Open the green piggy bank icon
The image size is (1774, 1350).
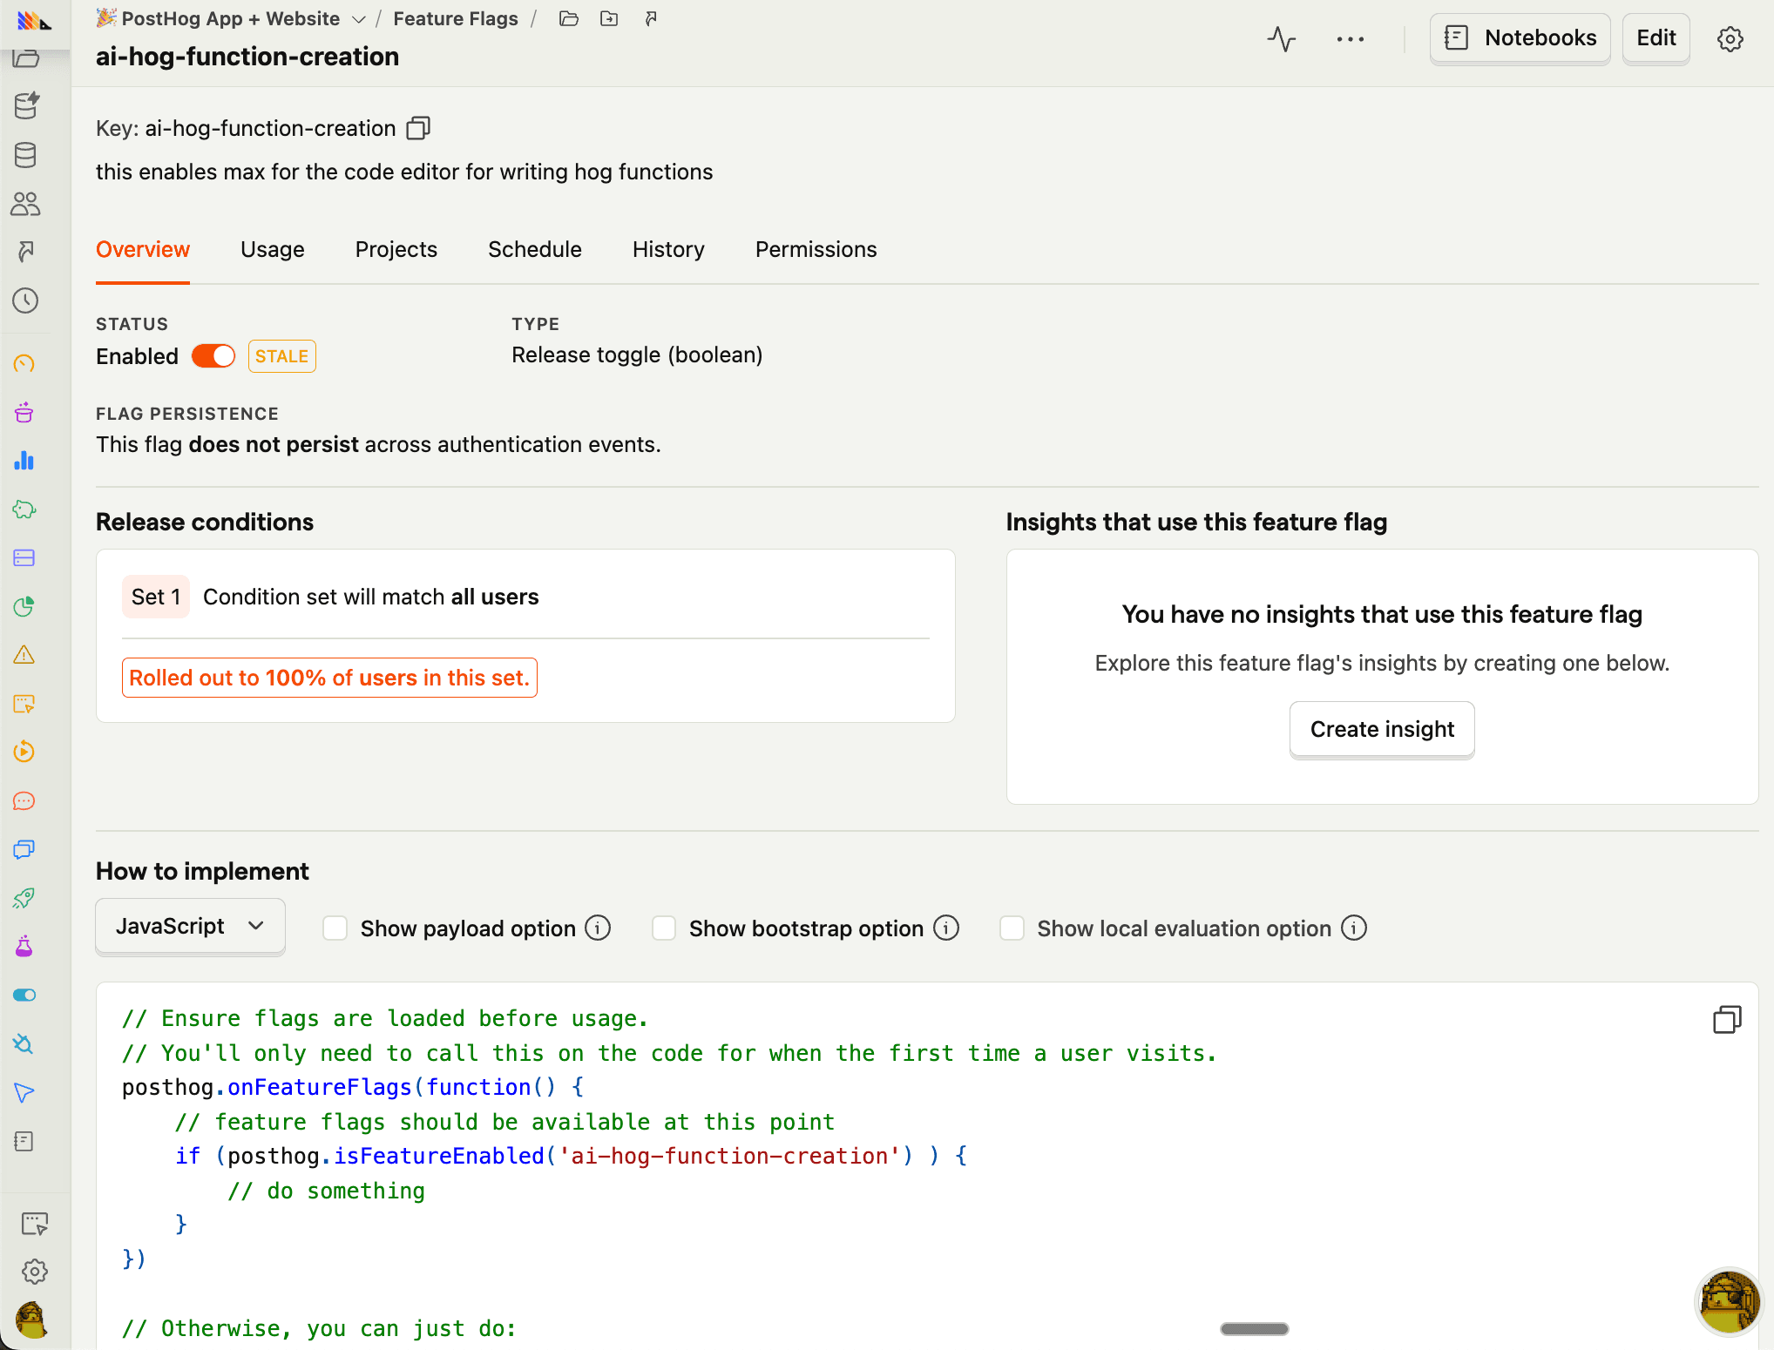coord(24,510)
